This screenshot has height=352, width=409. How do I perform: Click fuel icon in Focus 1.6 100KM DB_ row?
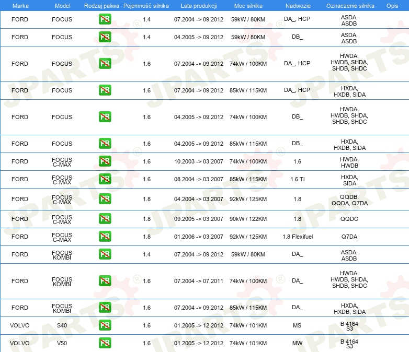pyautogui.click(x=105, y=117)
